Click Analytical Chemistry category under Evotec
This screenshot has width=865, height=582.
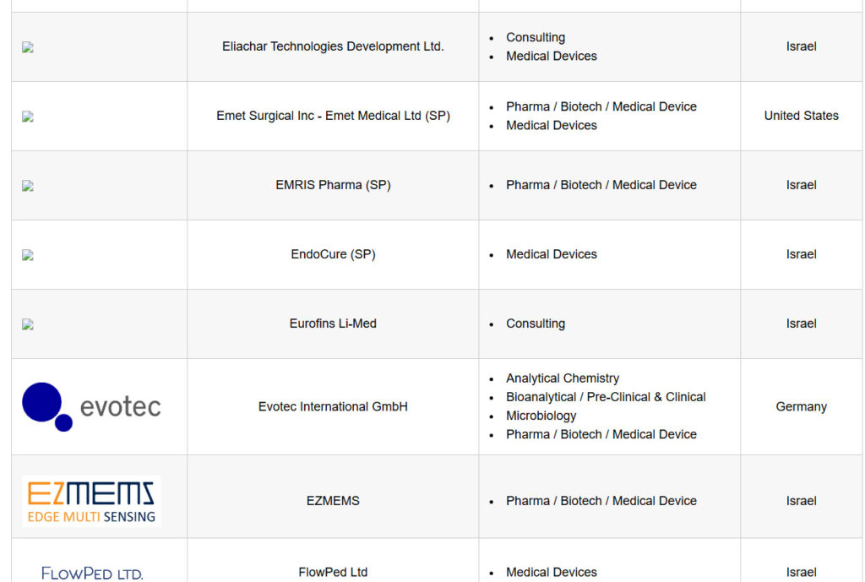tap(563, 378)
